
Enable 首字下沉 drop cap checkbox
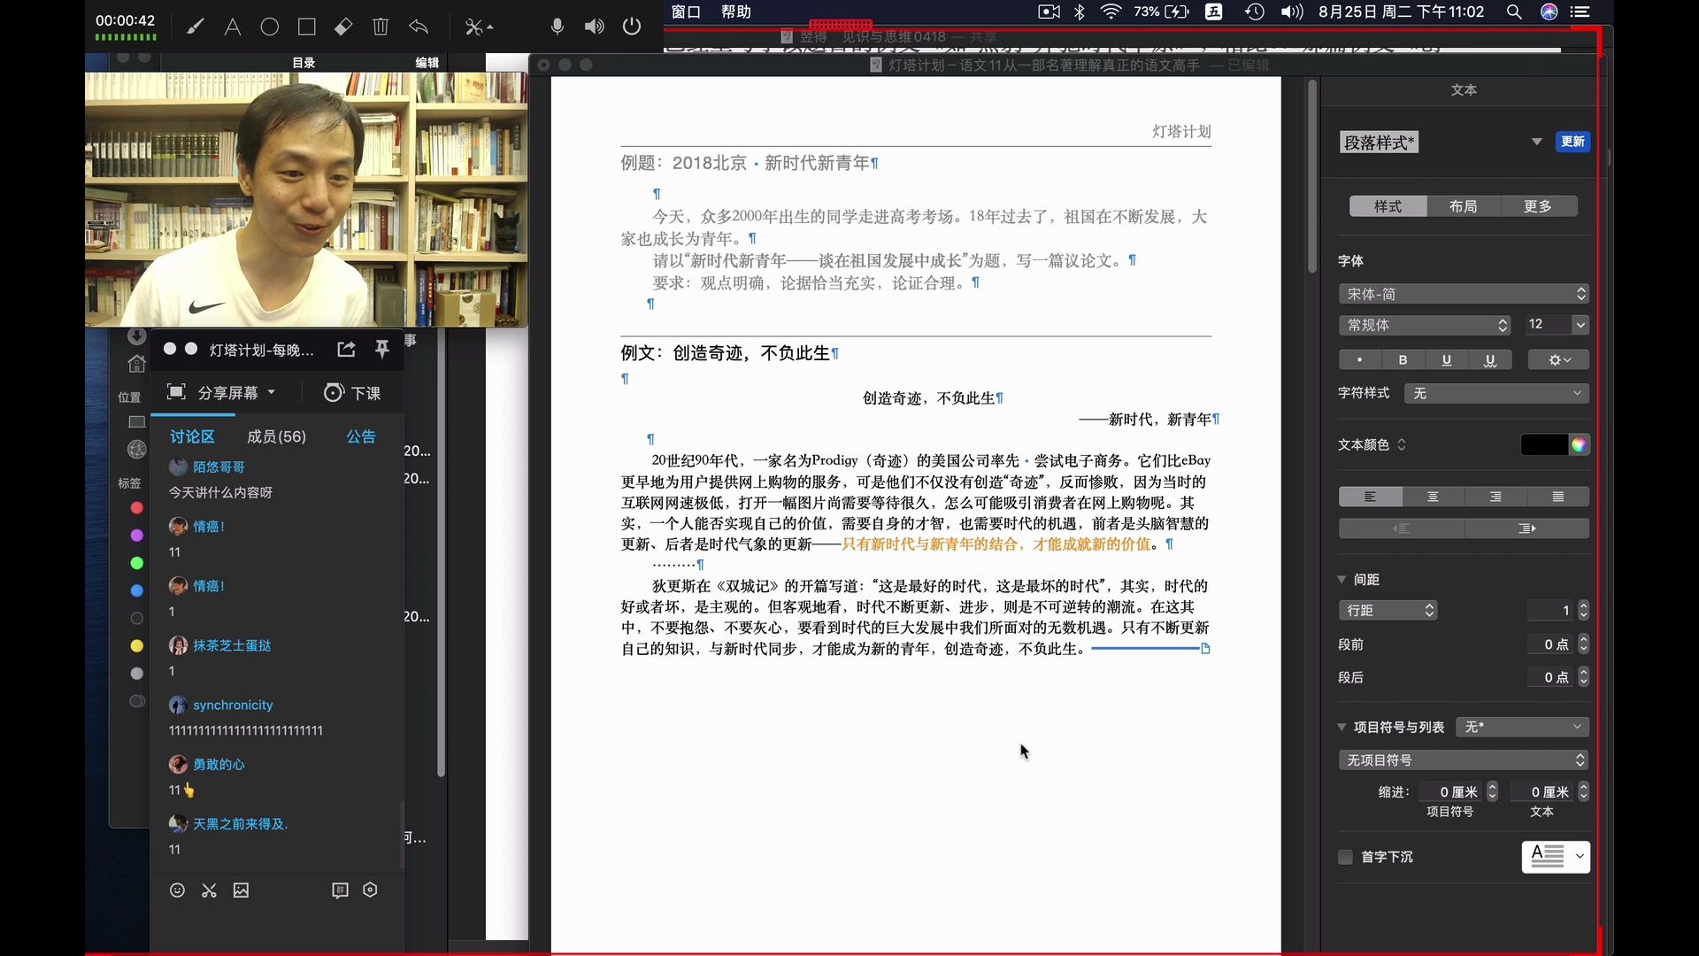click(1345, 857)
